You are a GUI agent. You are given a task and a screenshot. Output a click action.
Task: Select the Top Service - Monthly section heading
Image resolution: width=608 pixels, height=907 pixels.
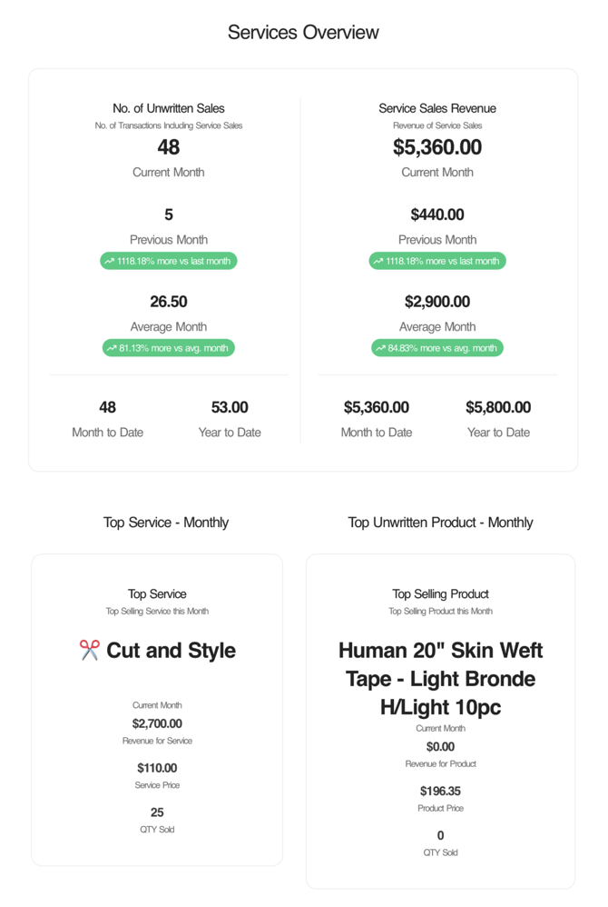pos(166,523)
